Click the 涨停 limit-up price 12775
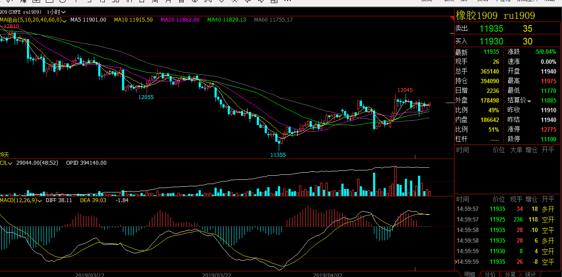The width and height of the screenshot is (562, 277). tap(547, 129)
